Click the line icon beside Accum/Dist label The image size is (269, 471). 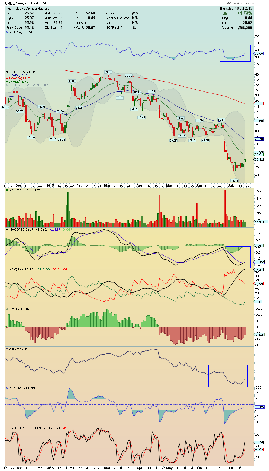coord(7,349)
